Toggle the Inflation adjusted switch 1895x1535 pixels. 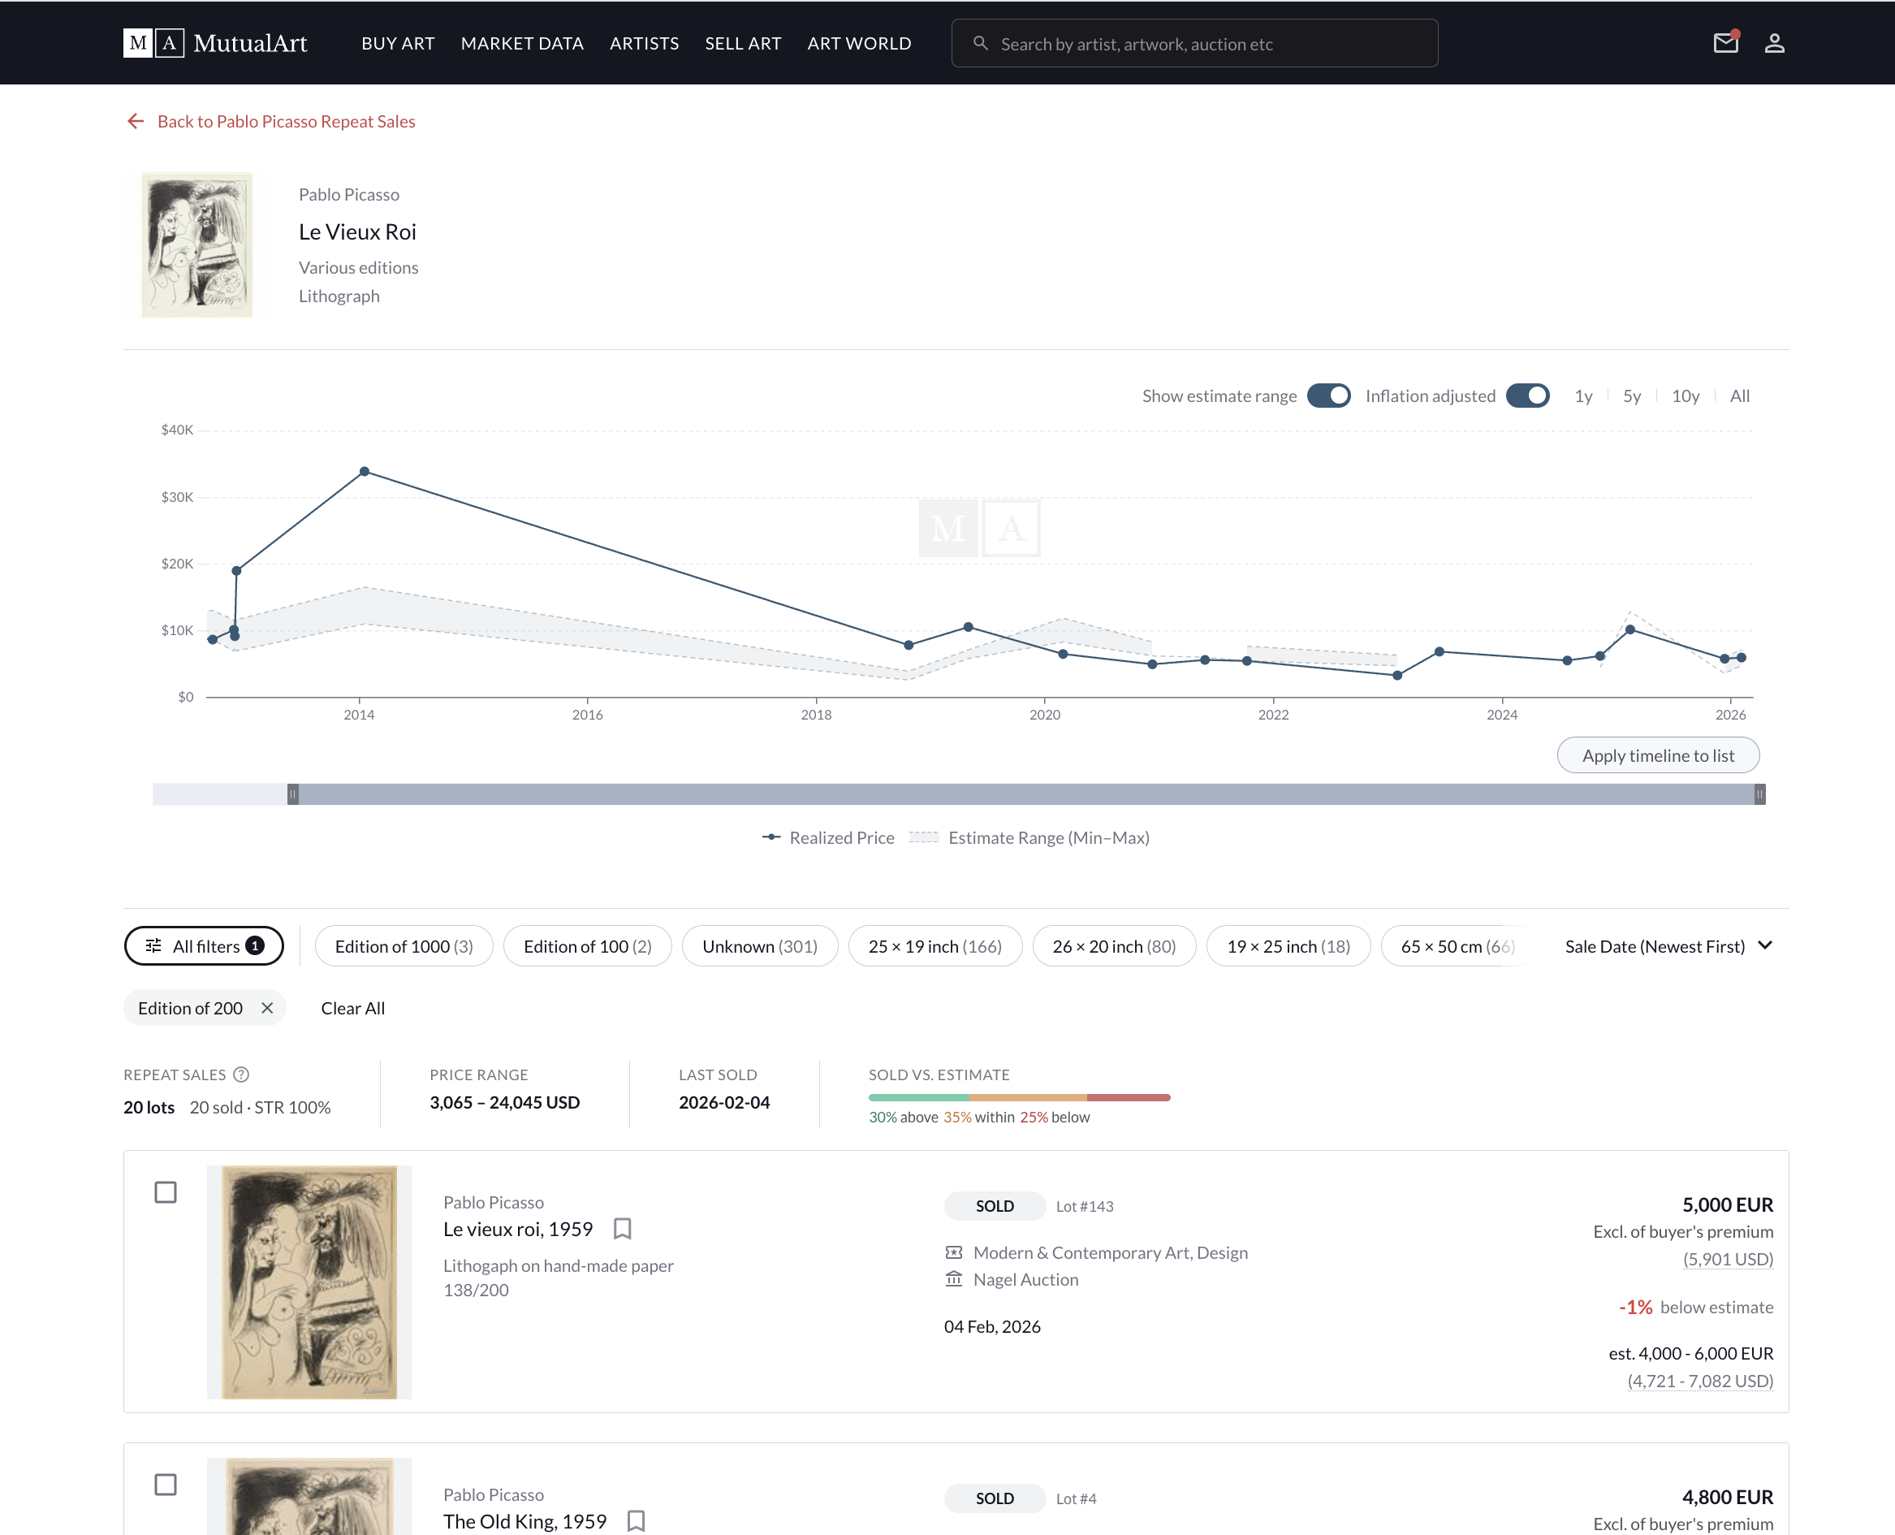1527,396
